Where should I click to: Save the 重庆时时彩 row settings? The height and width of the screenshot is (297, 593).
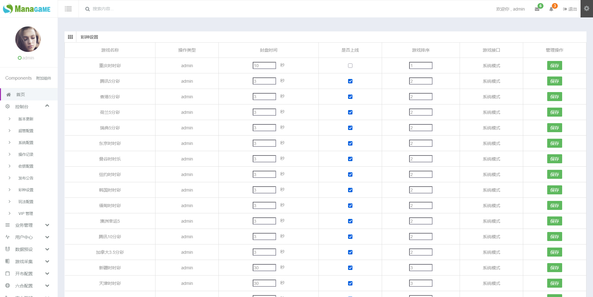coord(554,66)
